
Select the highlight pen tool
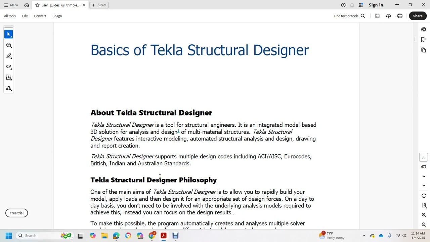pyautogui.click(x=9, y=56)
